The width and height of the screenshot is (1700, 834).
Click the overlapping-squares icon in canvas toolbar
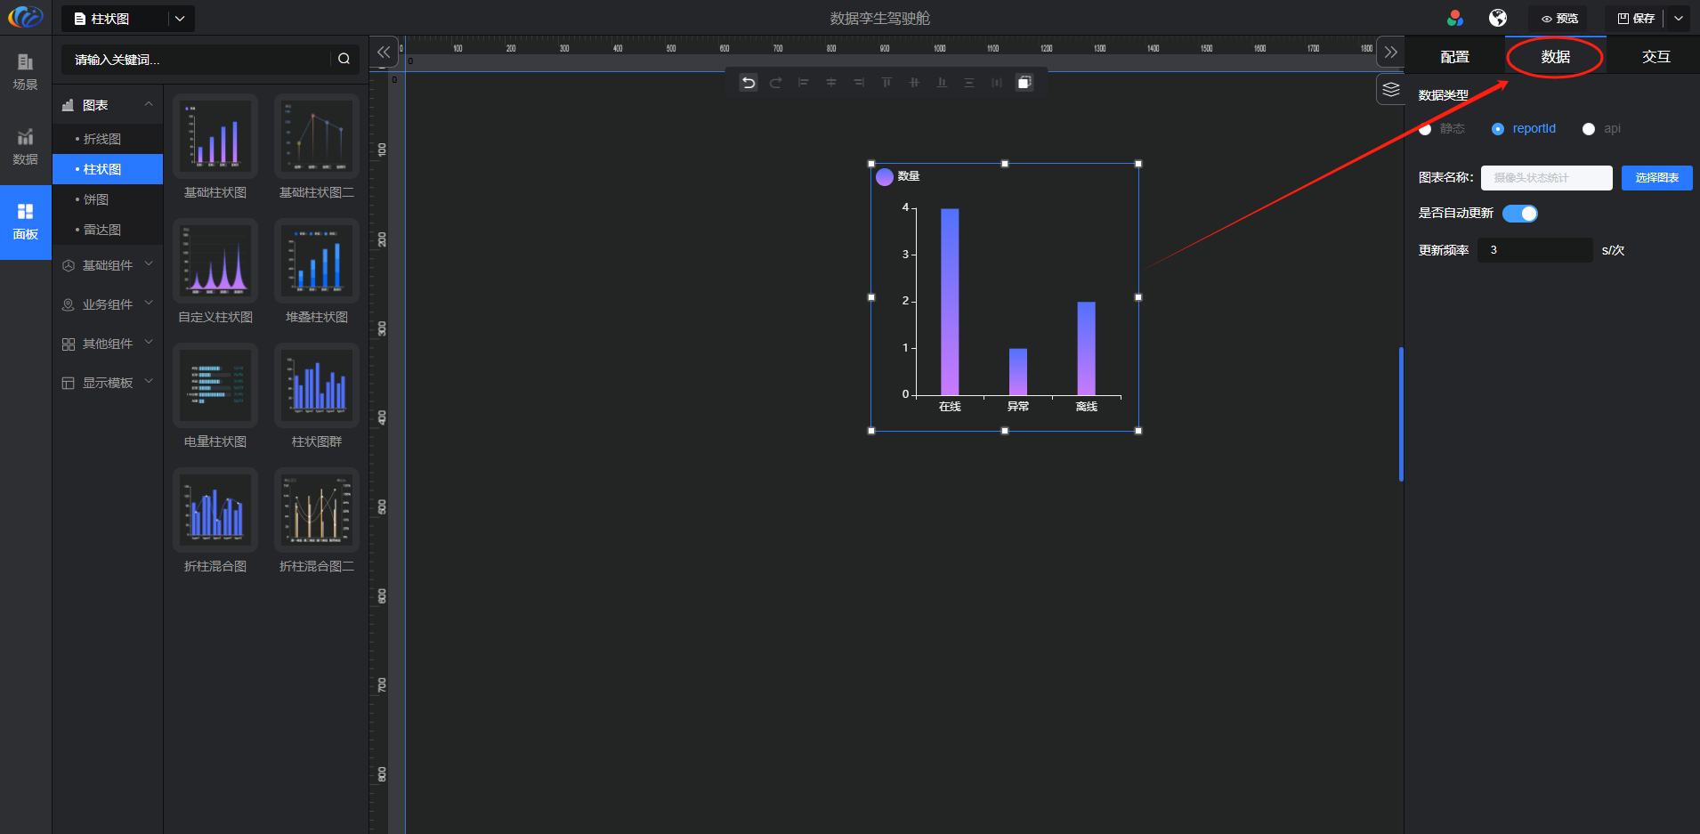pos(1024,83)
